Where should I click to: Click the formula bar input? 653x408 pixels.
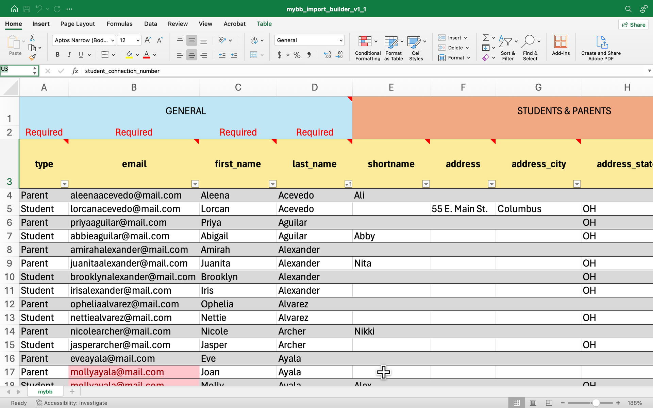coord(364,71)
